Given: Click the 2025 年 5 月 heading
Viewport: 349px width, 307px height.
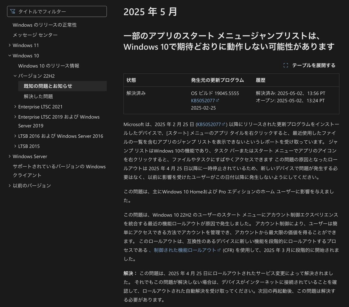Looking at the screenshot, I should pyautogui.click(x=150, y=12).
